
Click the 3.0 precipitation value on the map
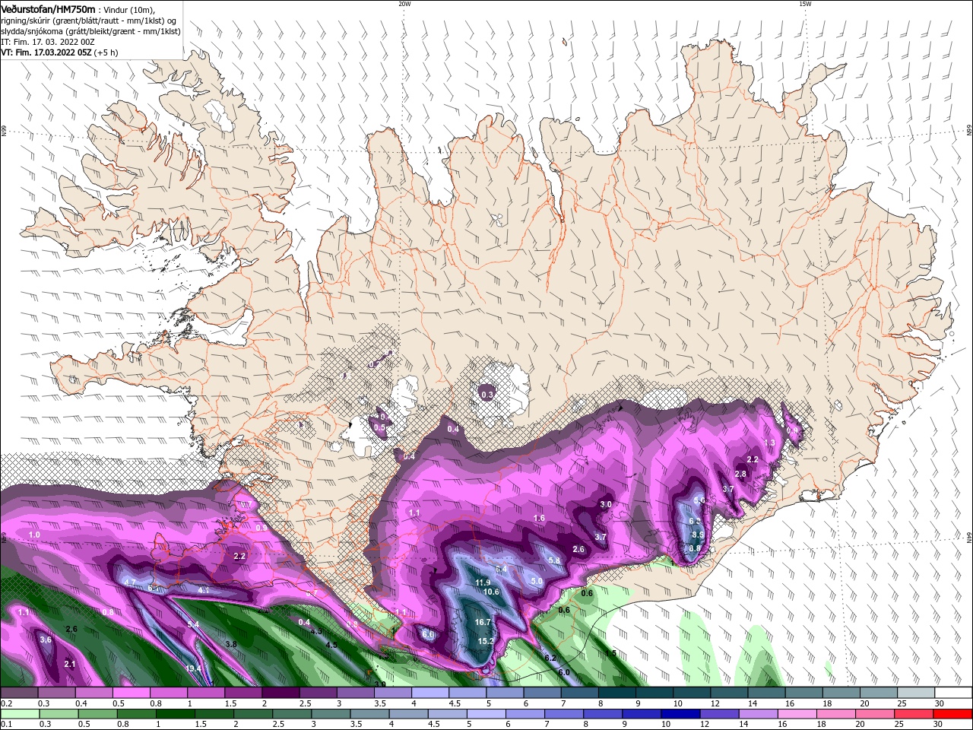point(606,504)
